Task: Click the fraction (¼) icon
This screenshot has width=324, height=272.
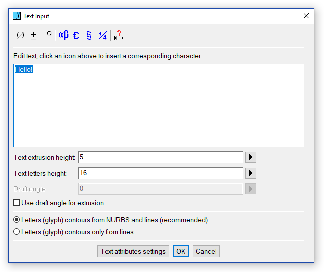Action: [102, 35]
